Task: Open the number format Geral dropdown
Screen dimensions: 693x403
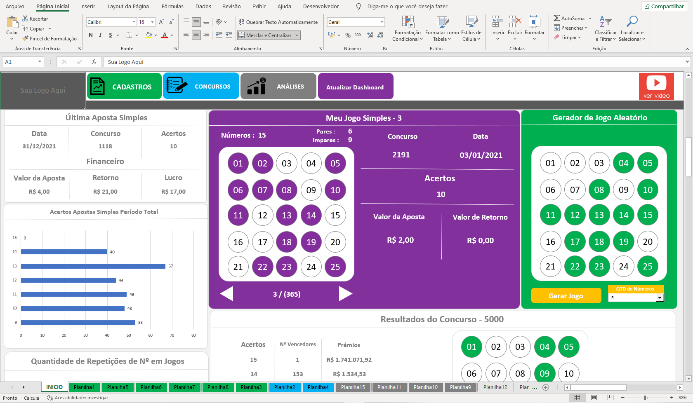Action: (382, 22)
